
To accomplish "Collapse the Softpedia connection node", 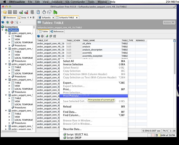I will [x=2, y=30].
